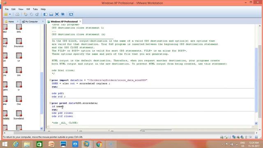The image size is (263, 148).
Task: Click the 'ods html close;' code line
Action: (x=63, y=70)
